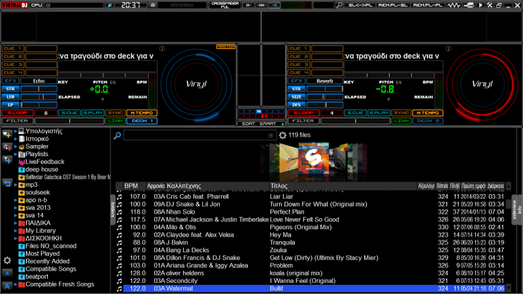Click the CROSSFADER FUL button
The width and height of the screenshot is (523, 294).
tap(224, 5)
